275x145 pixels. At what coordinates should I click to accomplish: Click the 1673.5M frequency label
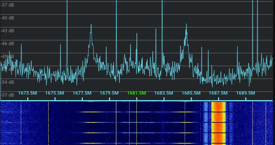[27, 93]
